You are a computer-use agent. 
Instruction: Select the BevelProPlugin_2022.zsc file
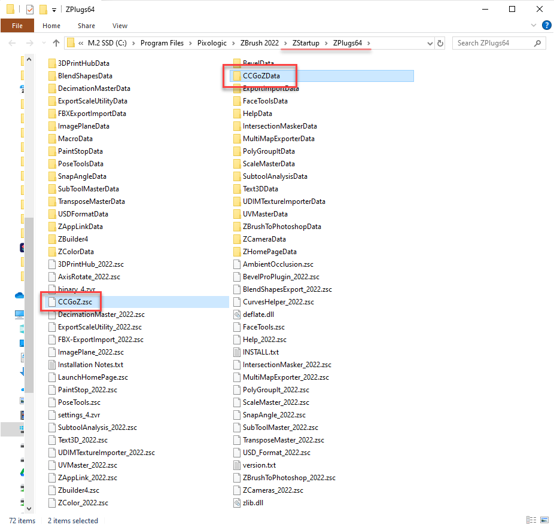coord(276,277)
